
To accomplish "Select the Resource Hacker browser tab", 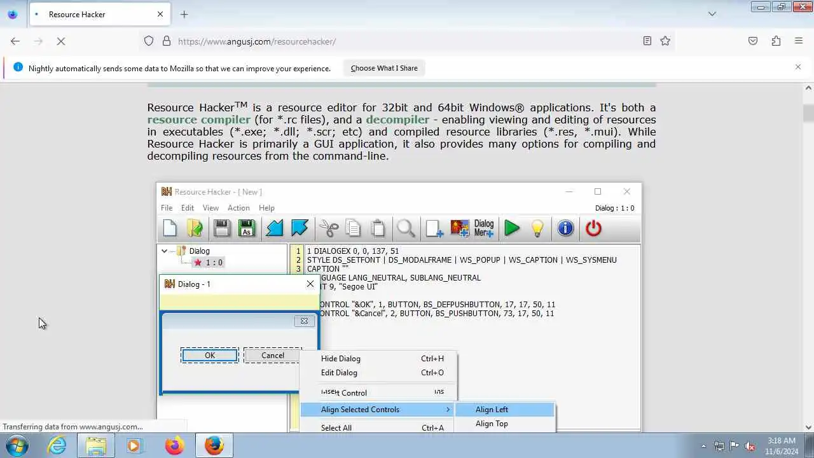I will tap(99, 14).
